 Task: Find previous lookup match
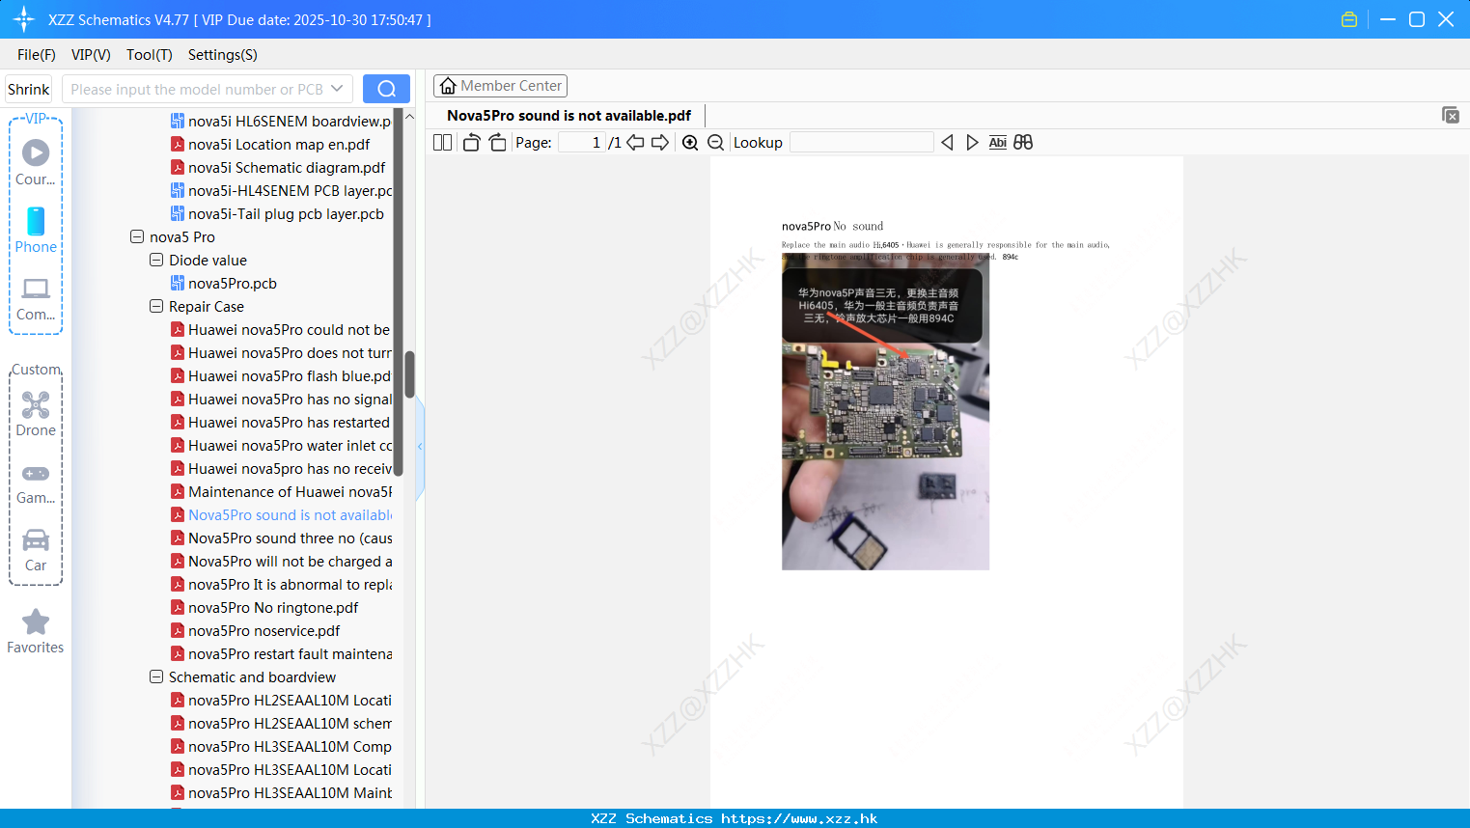947,142
